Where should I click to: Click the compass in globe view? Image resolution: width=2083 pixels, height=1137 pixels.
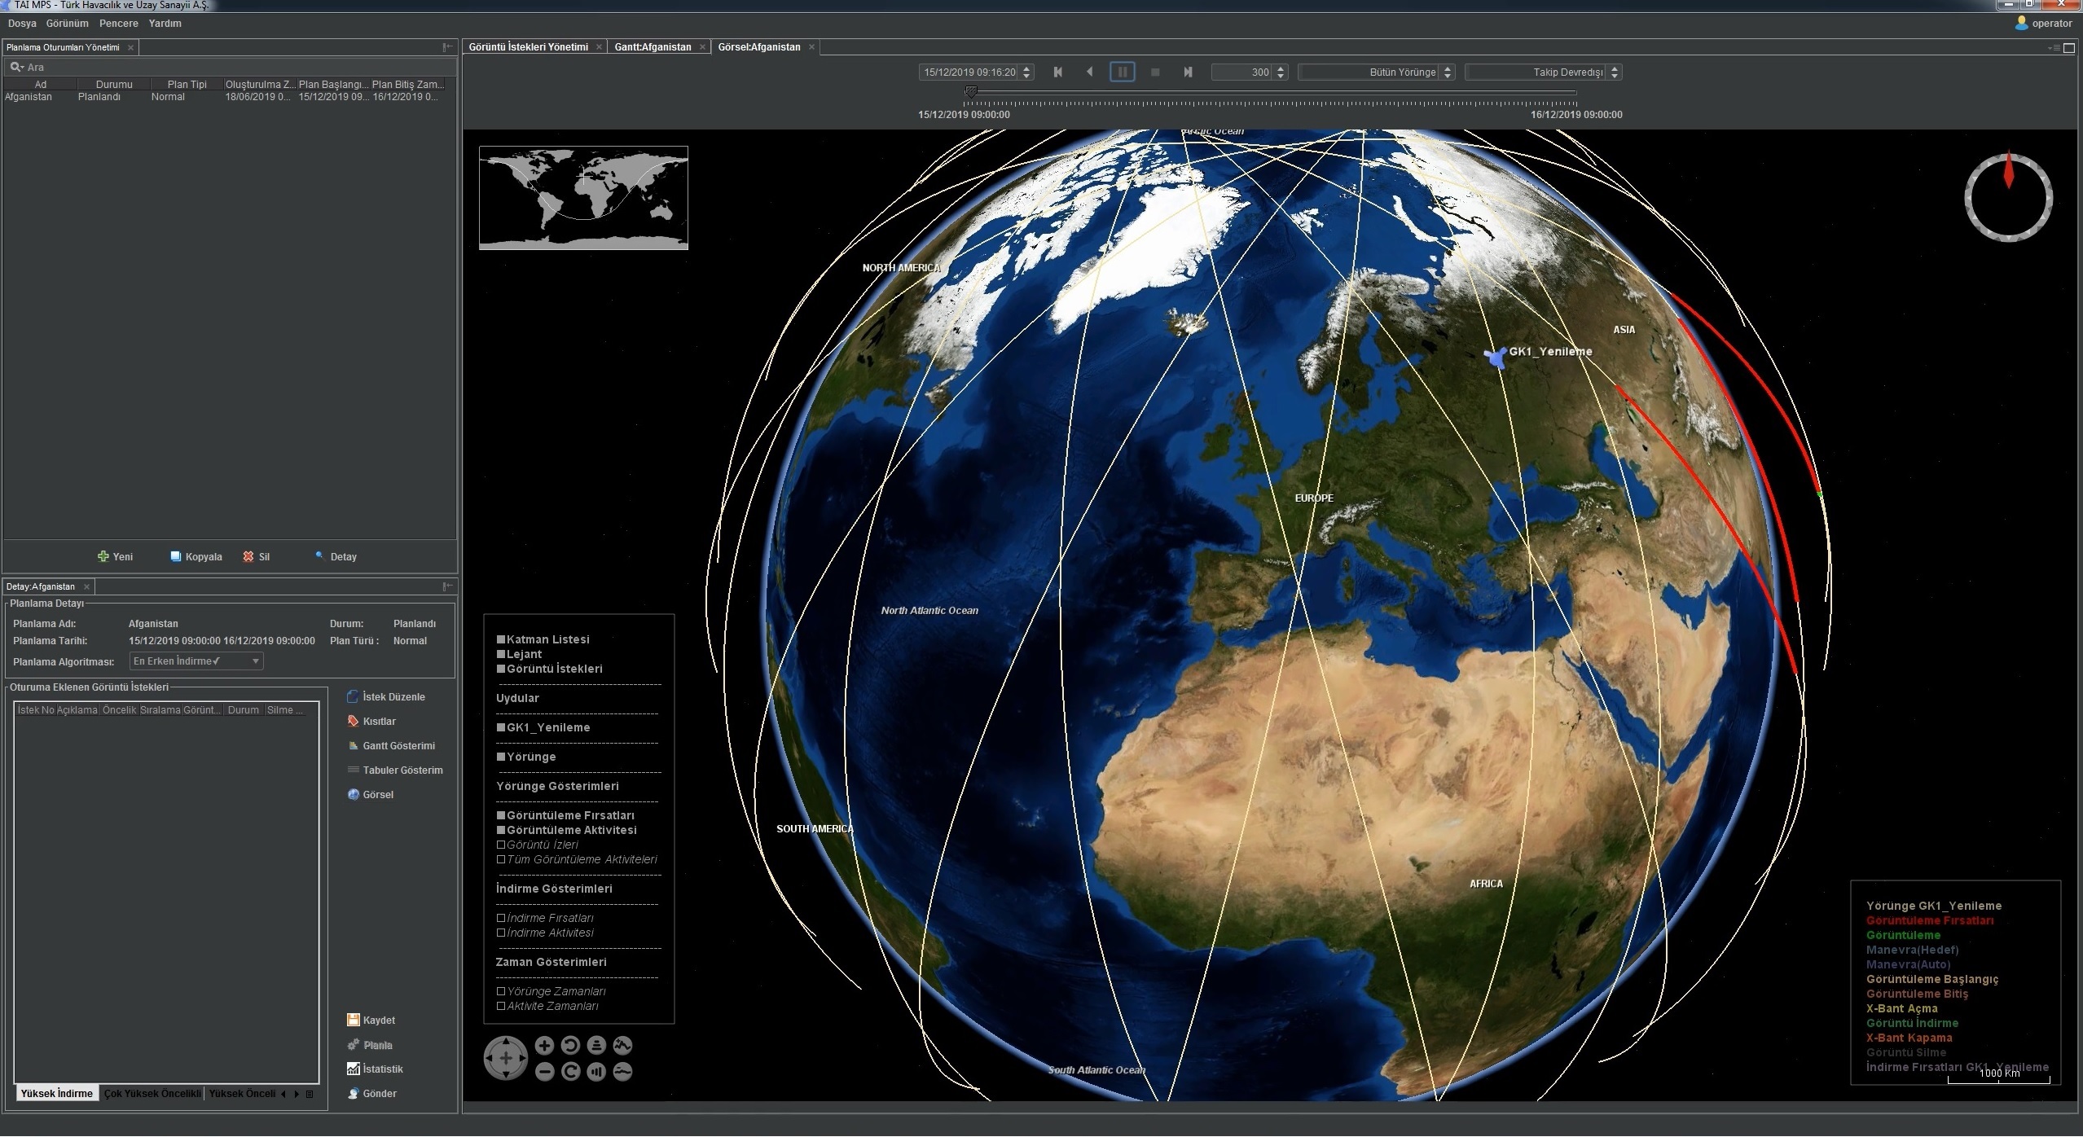[x=2008, y=196]
